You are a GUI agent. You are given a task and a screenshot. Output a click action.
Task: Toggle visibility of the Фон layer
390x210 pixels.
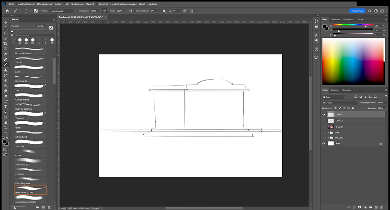pos(324,143)
